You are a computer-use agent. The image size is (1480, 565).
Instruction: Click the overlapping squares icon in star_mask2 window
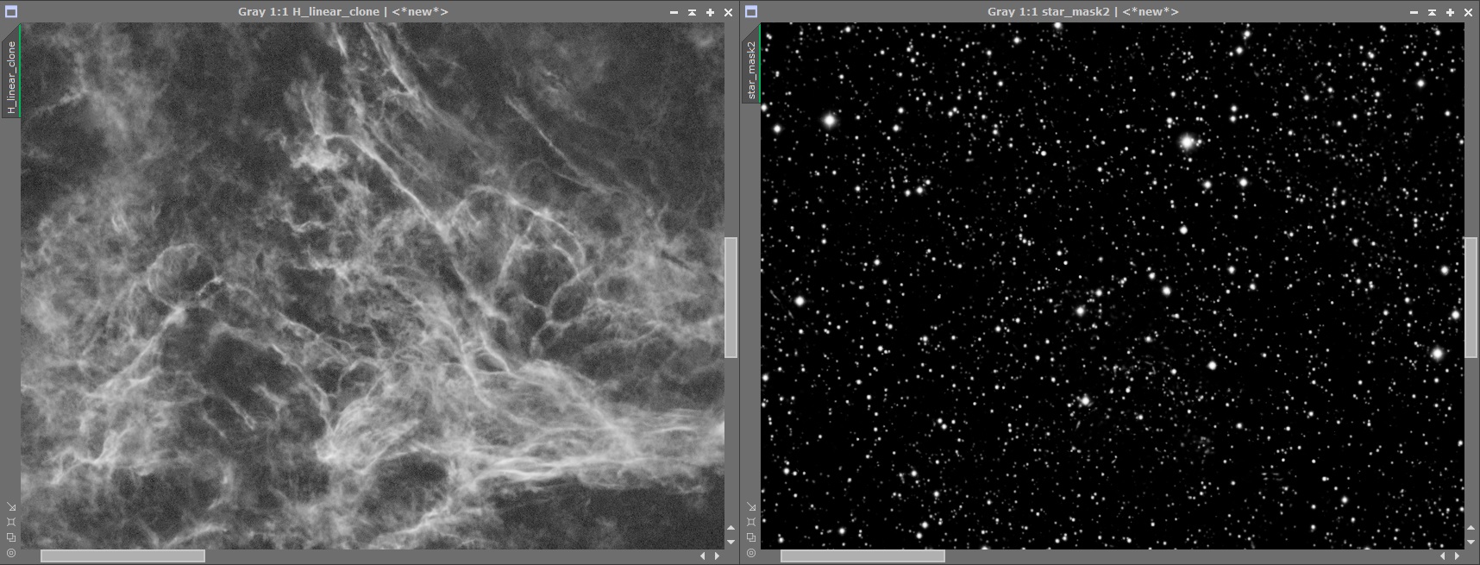coord(751,537)
